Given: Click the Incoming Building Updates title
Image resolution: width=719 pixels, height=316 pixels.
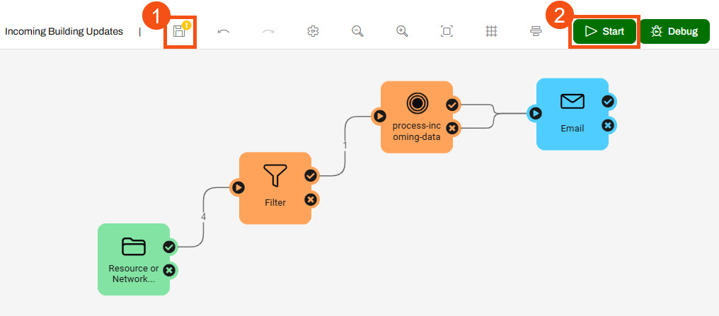Looking at the screenshot, I should 64,32.
